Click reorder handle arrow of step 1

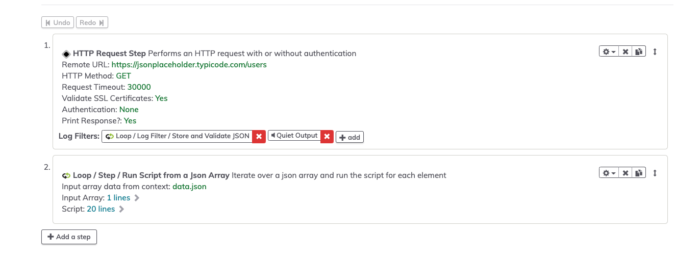pos(655,52)
